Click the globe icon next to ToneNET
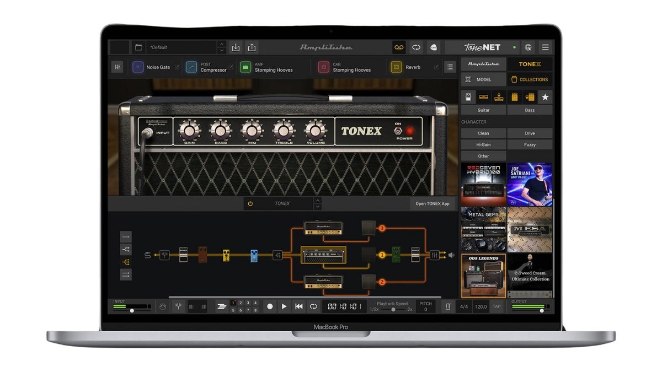 point(528,47)
